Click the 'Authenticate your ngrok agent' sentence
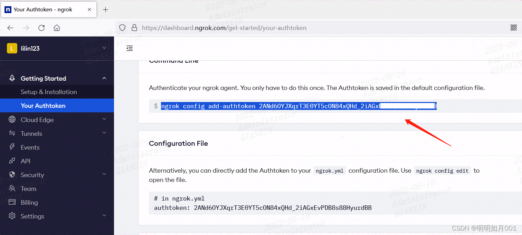This screenshot has width=522, height=235. pyautogui.click(x=193, y=88)
